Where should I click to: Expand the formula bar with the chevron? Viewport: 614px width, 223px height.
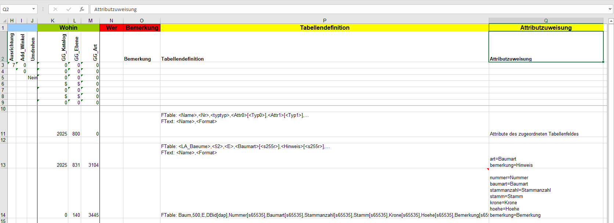click(x=610, y=9)
